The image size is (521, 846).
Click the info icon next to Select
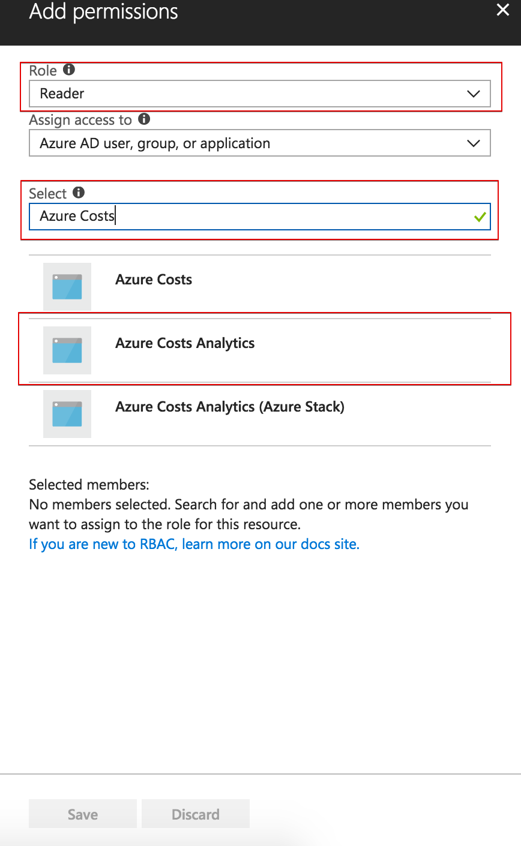point(79,193)
